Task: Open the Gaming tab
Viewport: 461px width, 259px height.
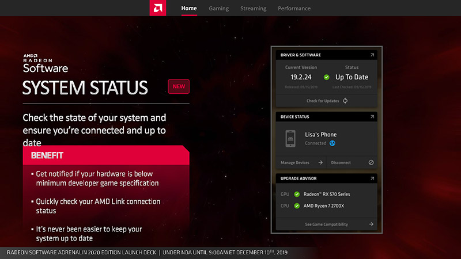Action: coord(219,9)
